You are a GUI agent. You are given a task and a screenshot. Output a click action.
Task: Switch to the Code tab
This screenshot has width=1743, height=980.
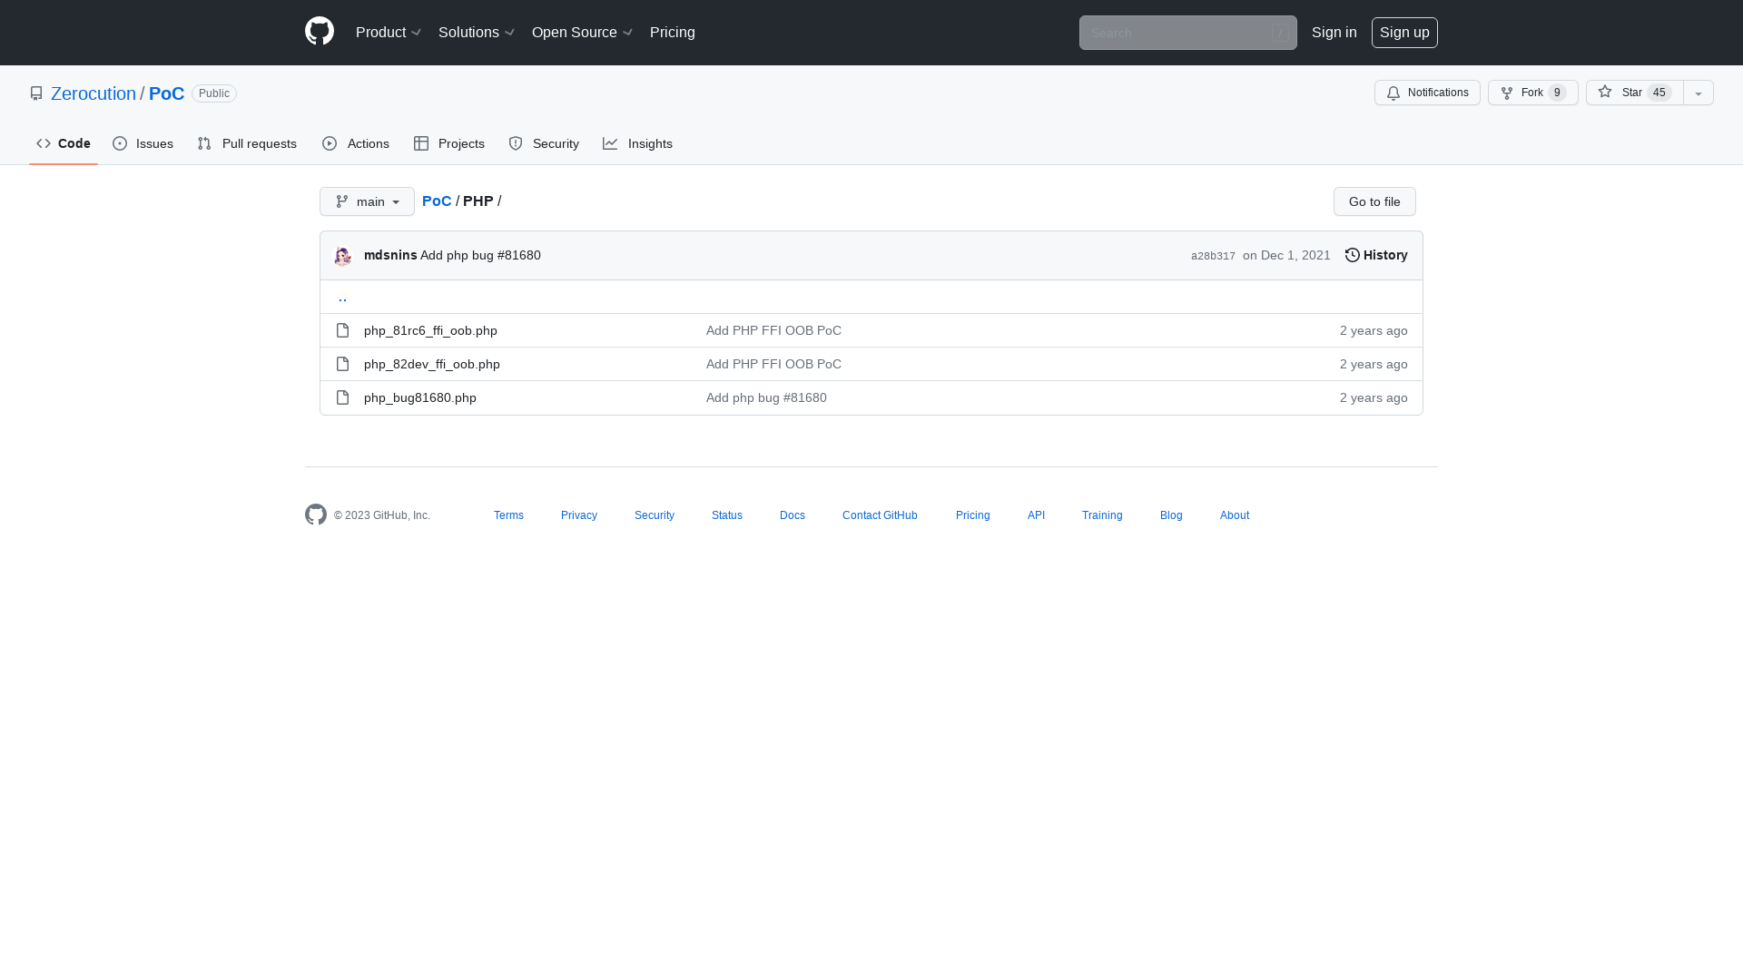point(64,143)
